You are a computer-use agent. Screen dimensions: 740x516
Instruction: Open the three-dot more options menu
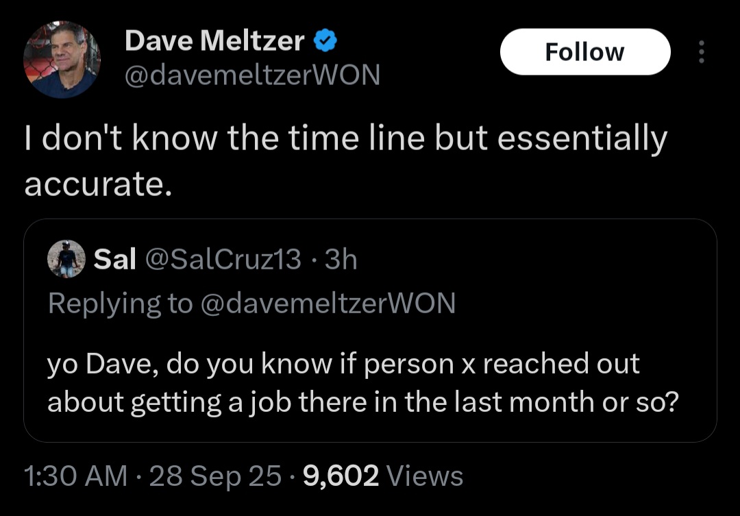click(x=700, y=52)
